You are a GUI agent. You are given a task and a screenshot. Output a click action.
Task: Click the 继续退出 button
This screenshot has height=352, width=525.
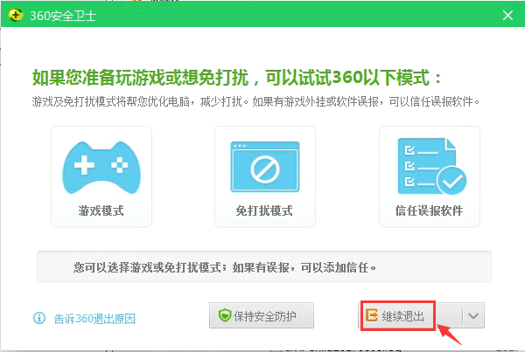pos(410,315)
